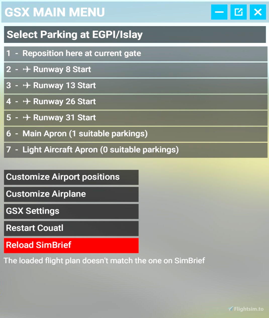Click the airplane icon beside Runway 13
Screen dimensions: 269x318
click(27, 86)
